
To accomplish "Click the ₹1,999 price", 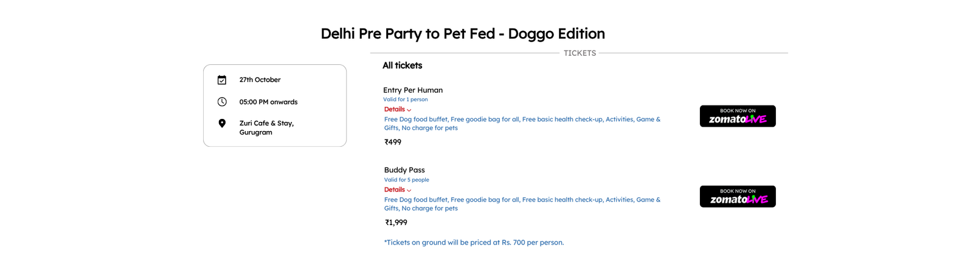I will pyautogui.click(x=396, y=223).
